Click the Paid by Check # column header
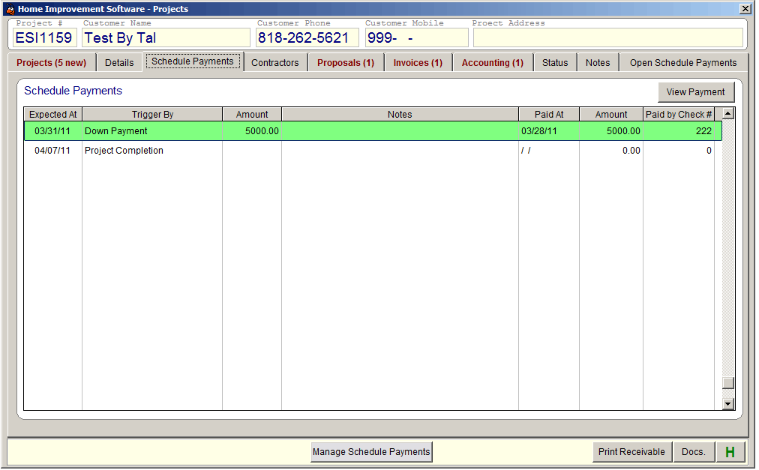The width and height of the screenshot is (759, 470). 679,115
